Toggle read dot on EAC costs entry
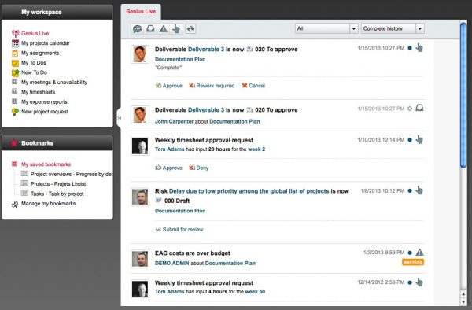The width and height of the screenshot is (472, 310). point(410,253)
